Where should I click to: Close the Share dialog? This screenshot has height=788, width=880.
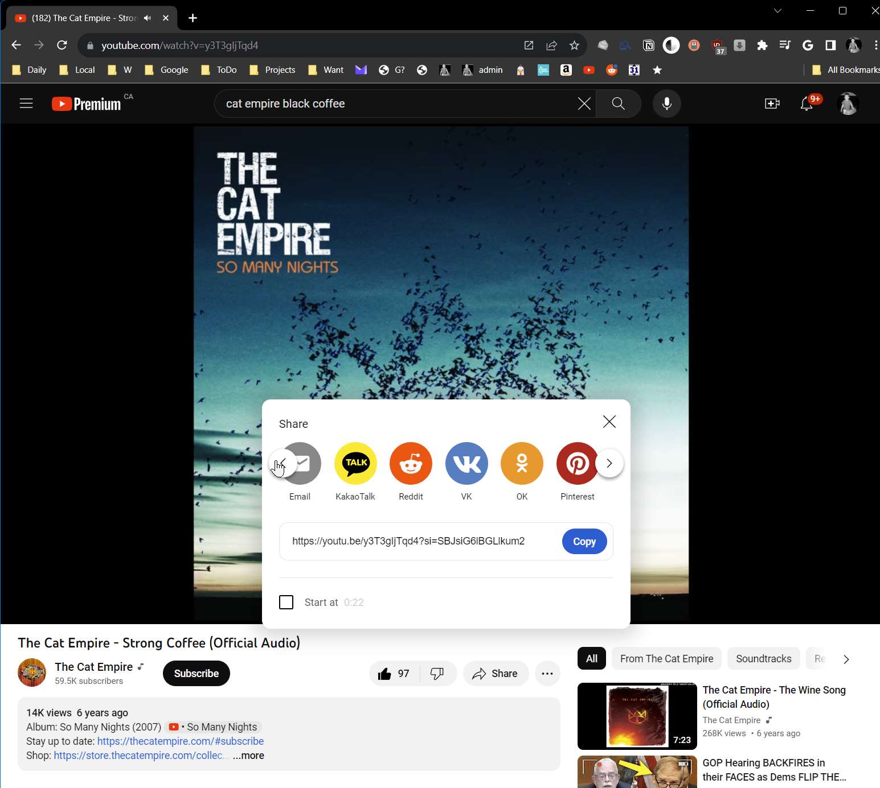click(x=609, y=422)
